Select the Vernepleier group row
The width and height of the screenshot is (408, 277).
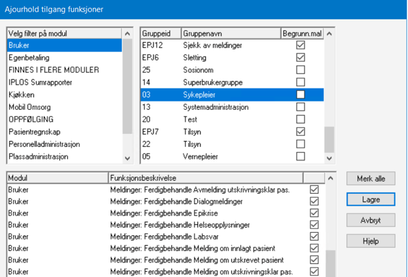coord(203,157)
